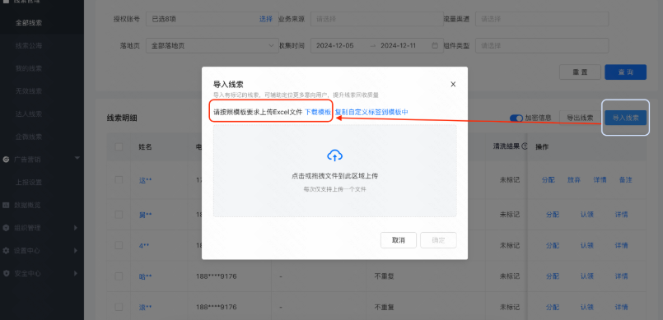Expand the 组织管理 submenu arrow

[76, 228]
